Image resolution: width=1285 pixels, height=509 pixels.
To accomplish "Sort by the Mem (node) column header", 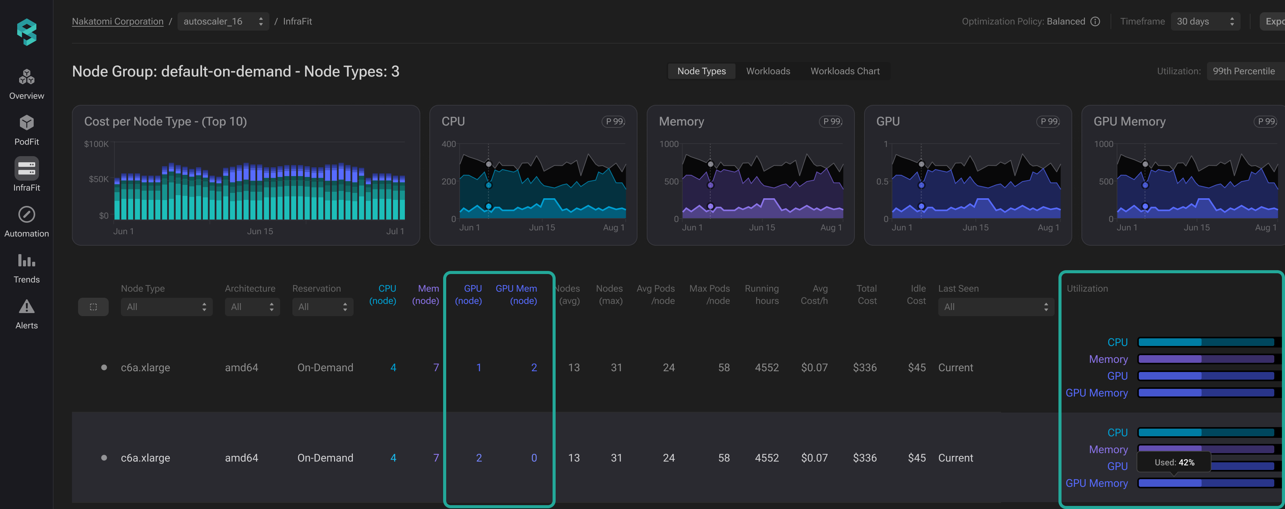I will pos(426,294).
